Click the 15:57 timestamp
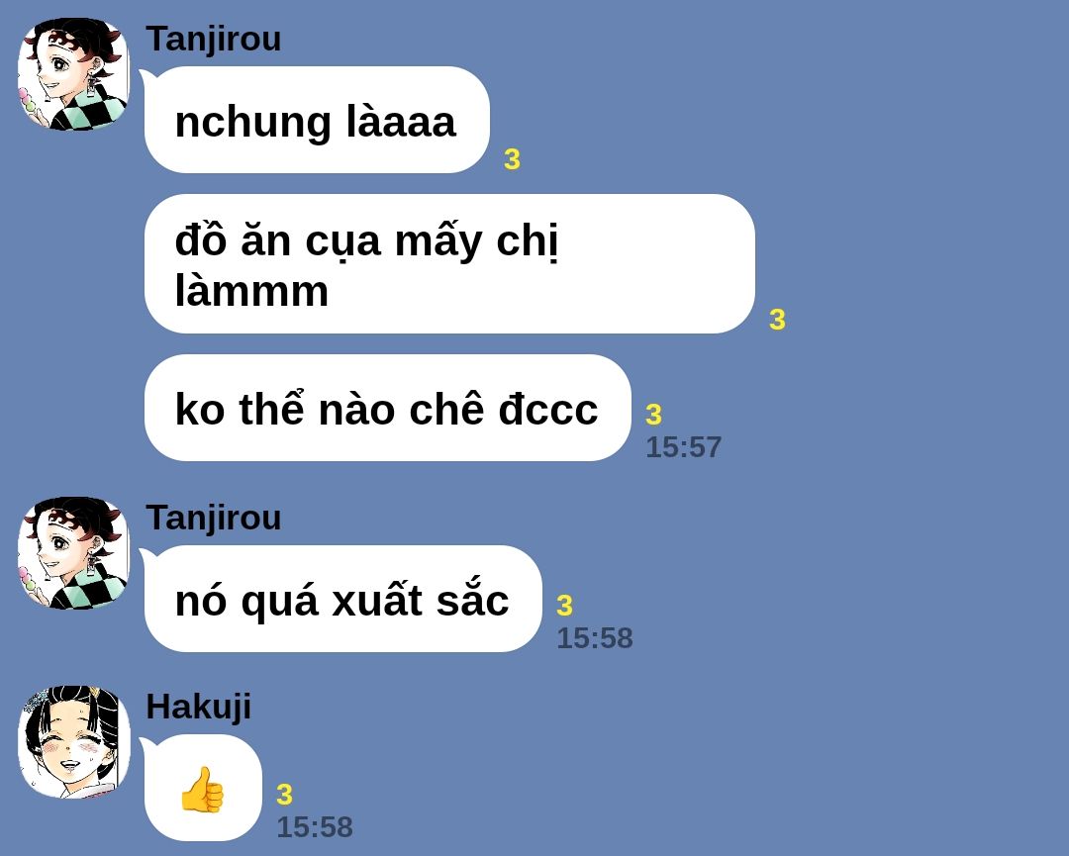This screenshot has height=856, width=1069. [683, 447]
